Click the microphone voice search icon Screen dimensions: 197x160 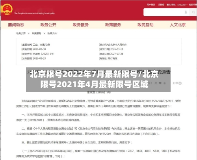[x=186, y=12]
